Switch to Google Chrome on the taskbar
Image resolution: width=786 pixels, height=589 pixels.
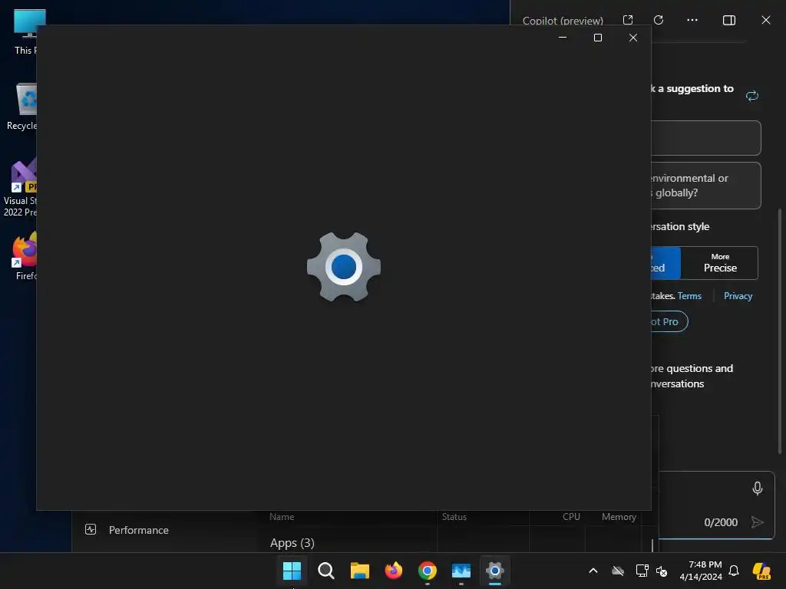[427, 571]
